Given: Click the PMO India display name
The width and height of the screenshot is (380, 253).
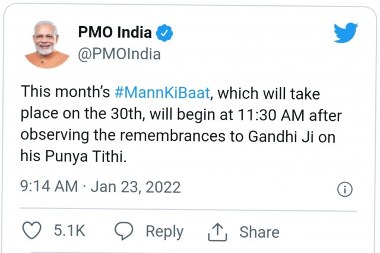Looking at the screenshot, I should coord(115,33).
